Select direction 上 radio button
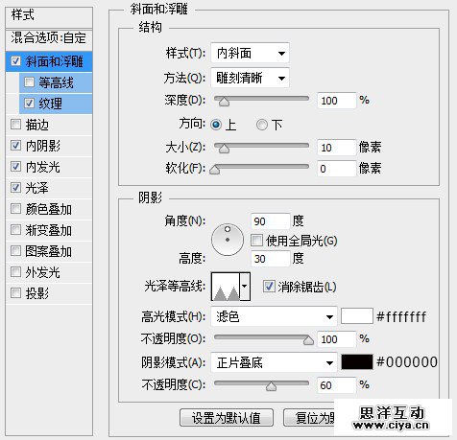The width and height of the screenshot is (457, 440). [x=216, y=125]
